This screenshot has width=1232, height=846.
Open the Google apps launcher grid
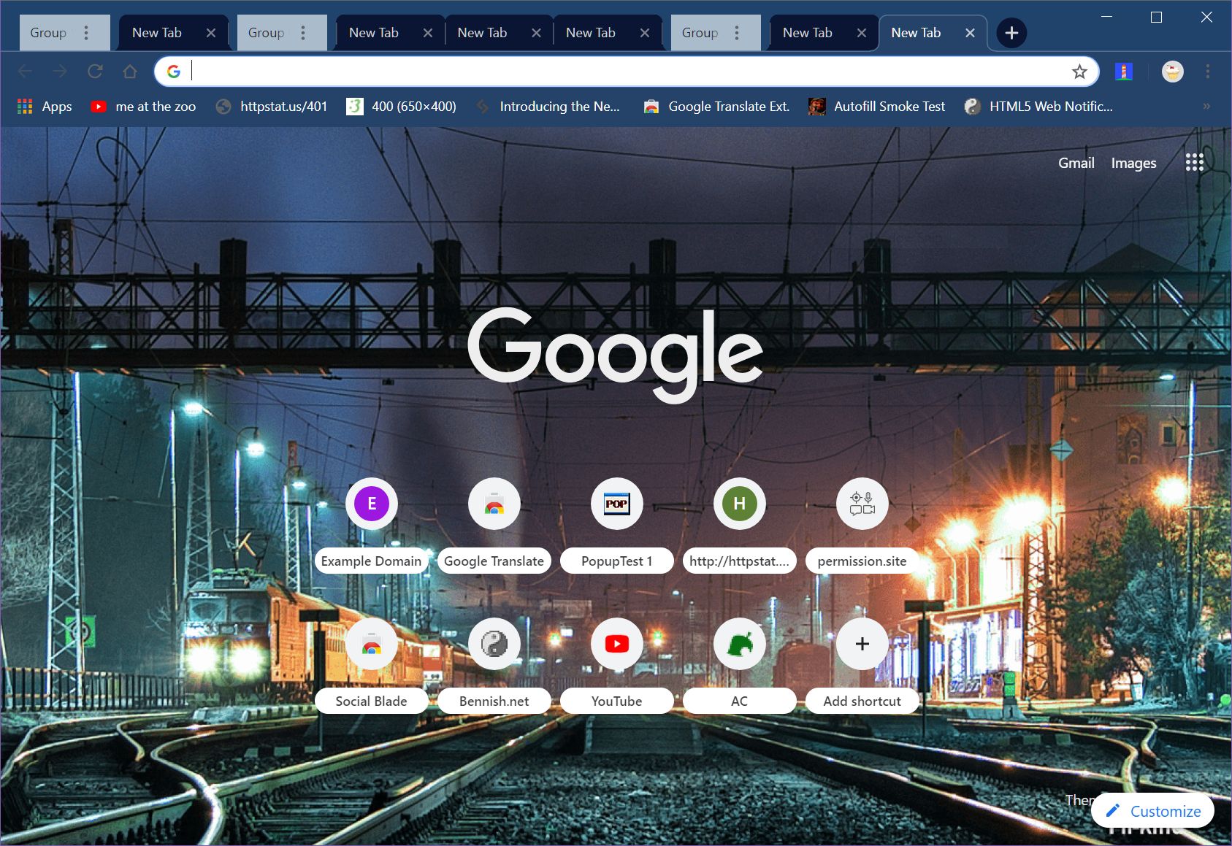point(1195,162)
